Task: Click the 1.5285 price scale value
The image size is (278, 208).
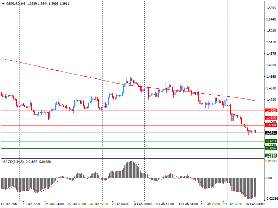Action: 271,31
